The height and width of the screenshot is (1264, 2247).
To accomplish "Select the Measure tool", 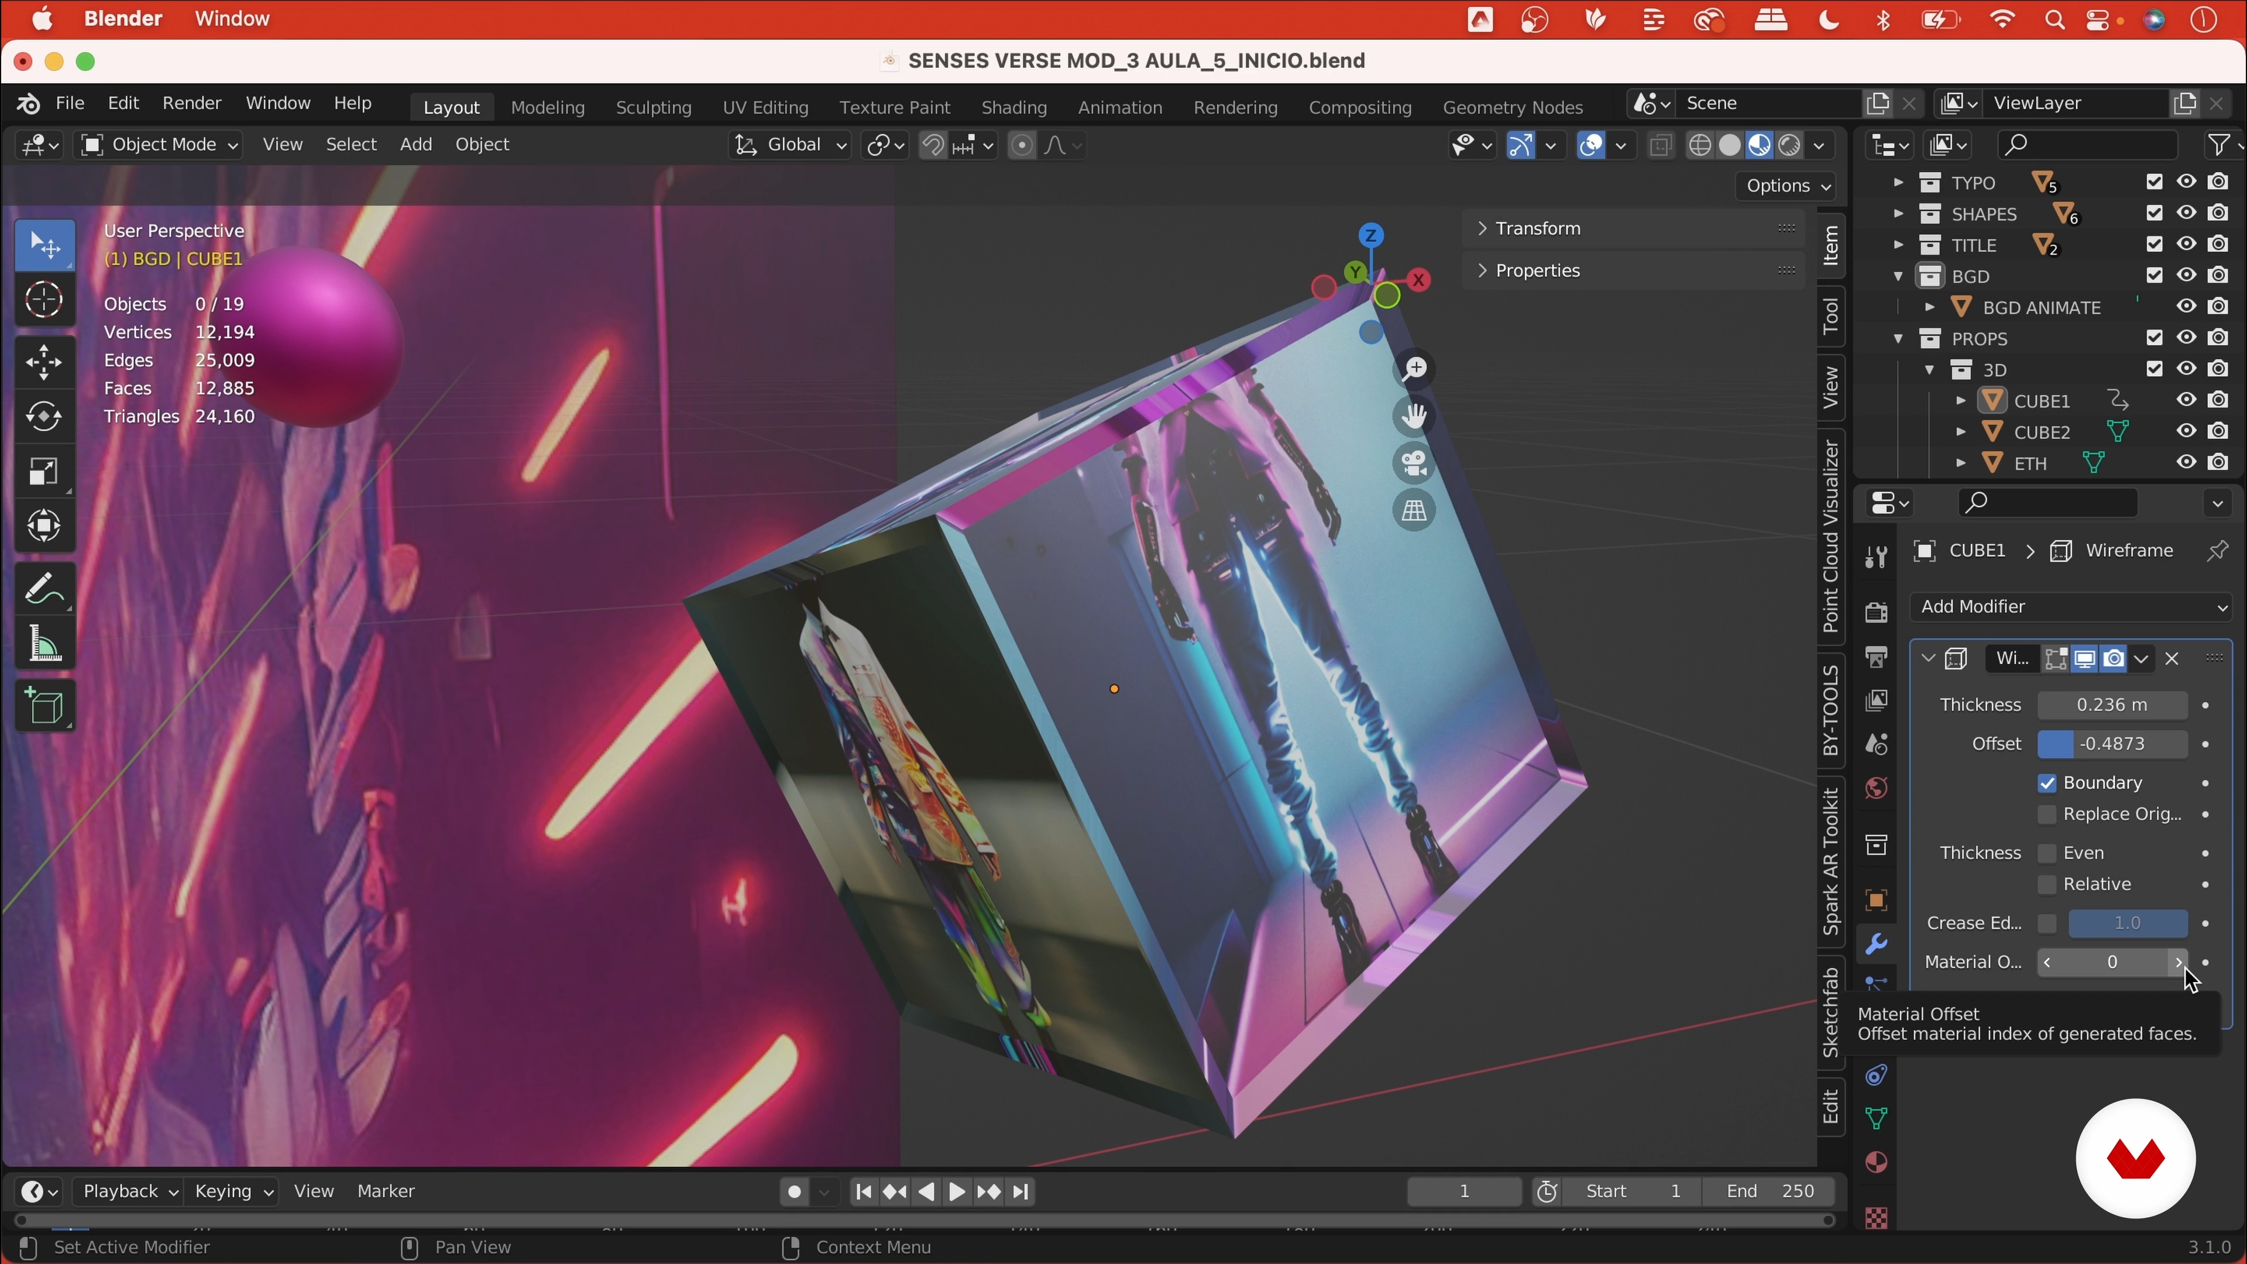I will 44,645.
